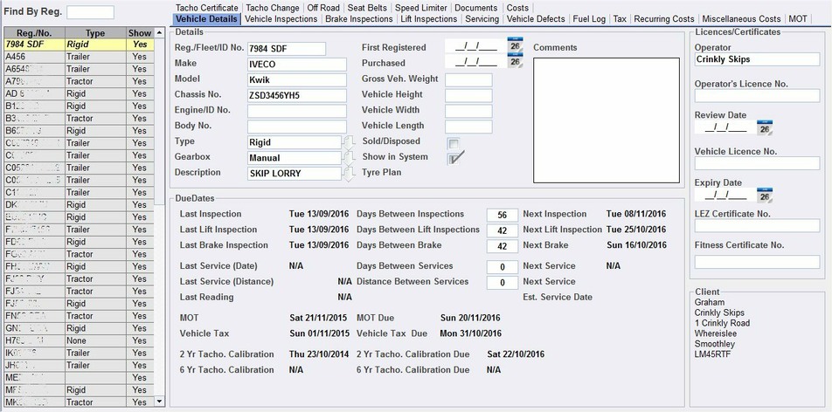Click the Make field showing IVECO
Screen dimensions: 832x412
coord(296,65)
